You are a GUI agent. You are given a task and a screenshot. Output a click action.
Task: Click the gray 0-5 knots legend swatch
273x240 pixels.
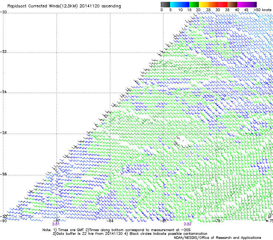click(x=165, y=4)
